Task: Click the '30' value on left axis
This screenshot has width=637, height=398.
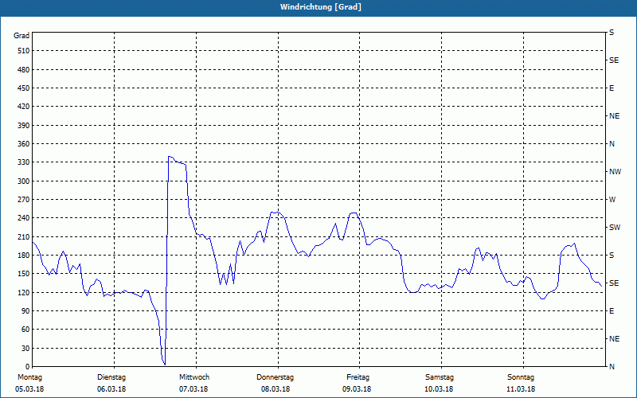Action: [26, 348]
